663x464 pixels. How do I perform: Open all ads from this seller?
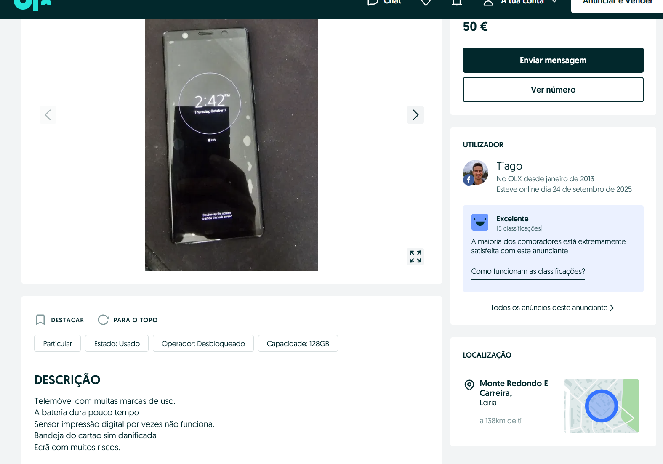552,308
